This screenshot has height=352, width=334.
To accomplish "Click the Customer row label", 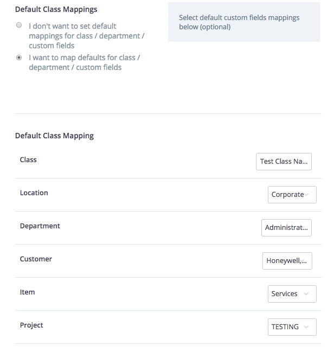I will (36, 259).
